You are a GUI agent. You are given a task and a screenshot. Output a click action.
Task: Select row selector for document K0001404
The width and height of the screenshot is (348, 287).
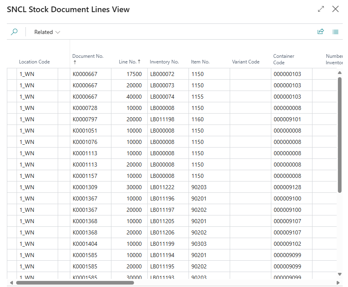pyautogui.click(x=13, y=244)
